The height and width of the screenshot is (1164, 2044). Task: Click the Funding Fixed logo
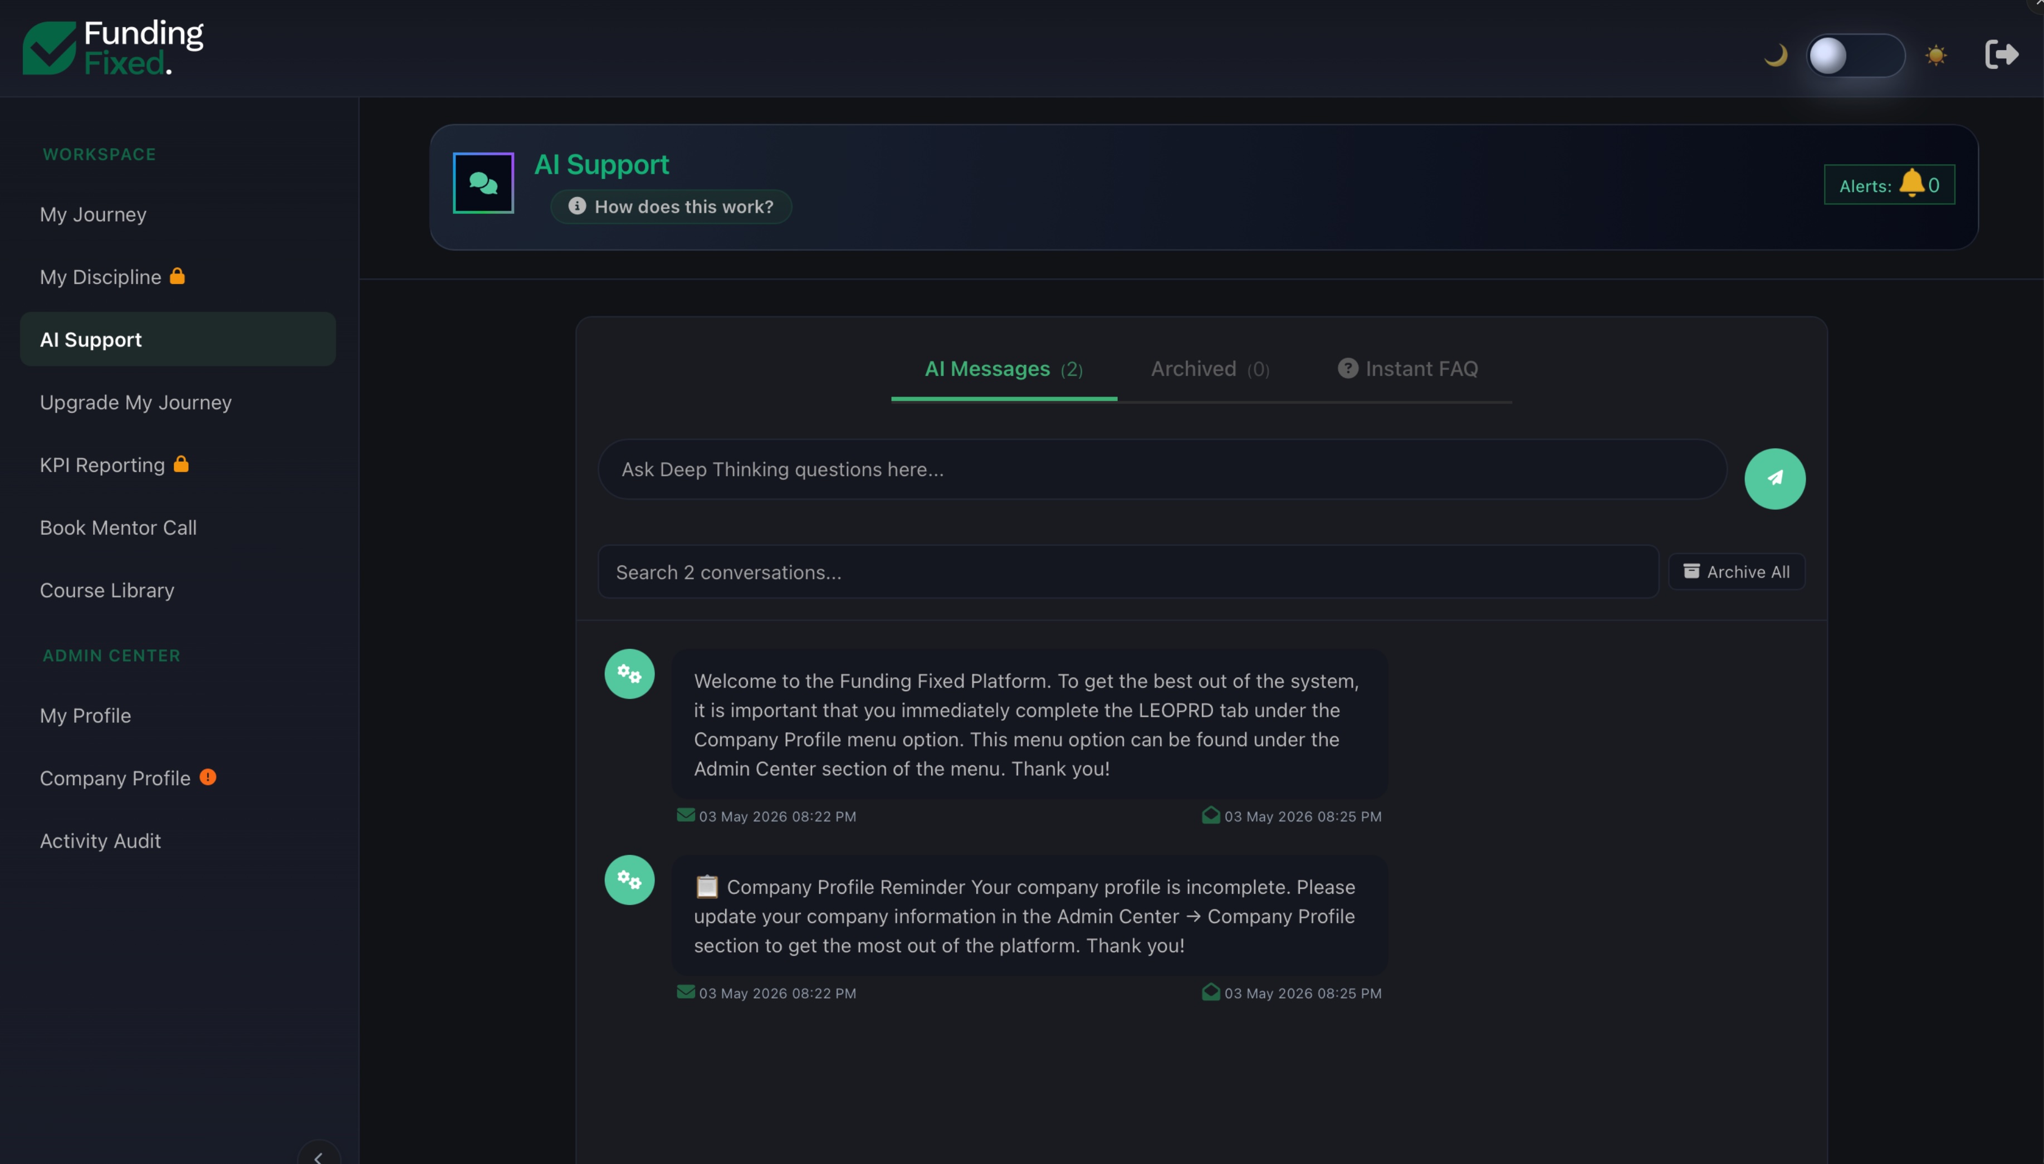pos(114,48)
